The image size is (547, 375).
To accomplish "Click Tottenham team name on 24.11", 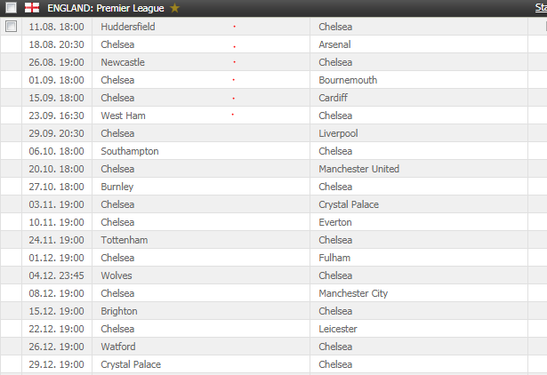I will tap(125, 240).
